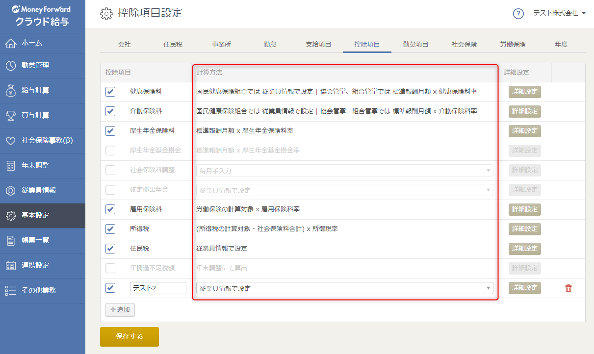This screenshot has height=354, width=594.
Task: Click the list icon for その他業務
Action: [x=11, y=291]
